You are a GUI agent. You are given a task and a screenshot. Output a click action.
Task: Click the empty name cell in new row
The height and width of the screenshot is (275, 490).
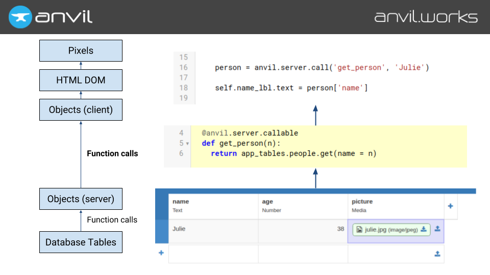(213, 254)
